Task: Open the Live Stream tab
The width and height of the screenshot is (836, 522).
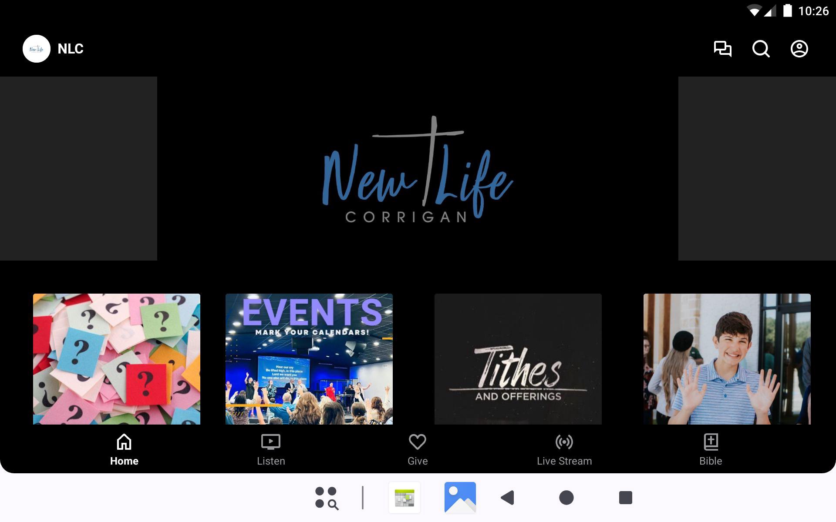Action: (x=564, y=450)
